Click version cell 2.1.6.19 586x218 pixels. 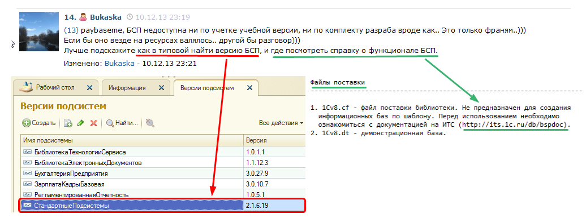275,206
